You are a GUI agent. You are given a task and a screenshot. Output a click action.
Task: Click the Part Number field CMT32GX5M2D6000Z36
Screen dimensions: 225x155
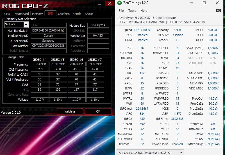coord(49,46)
